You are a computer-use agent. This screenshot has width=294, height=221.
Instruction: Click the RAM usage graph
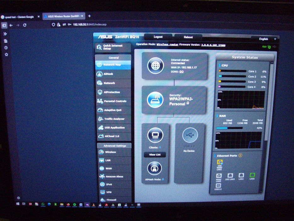point(239,140)
